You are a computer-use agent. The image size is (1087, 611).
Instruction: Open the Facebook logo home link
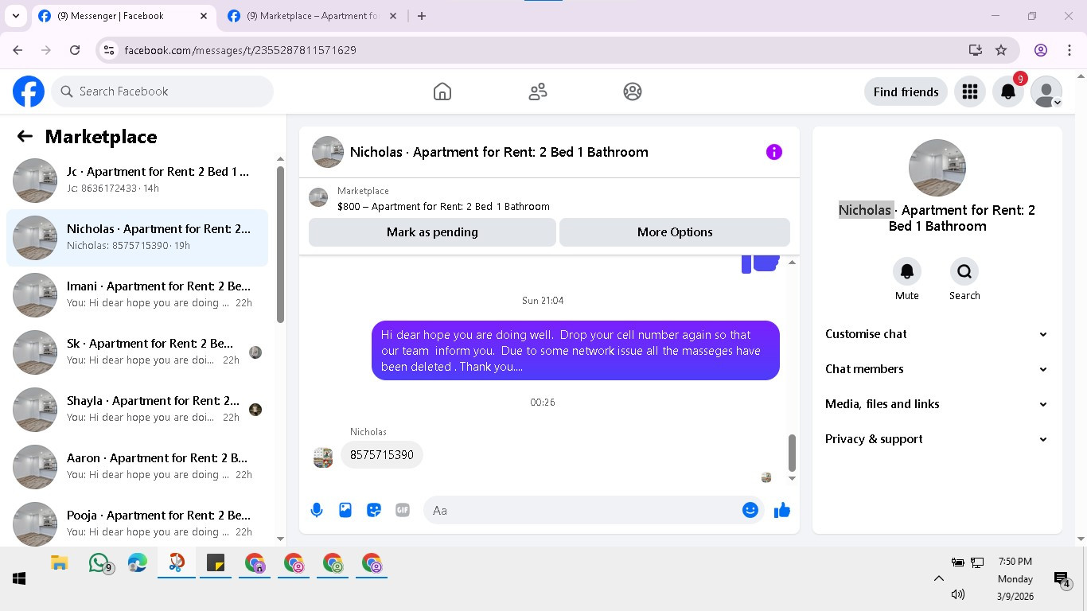tap(29, 91)
